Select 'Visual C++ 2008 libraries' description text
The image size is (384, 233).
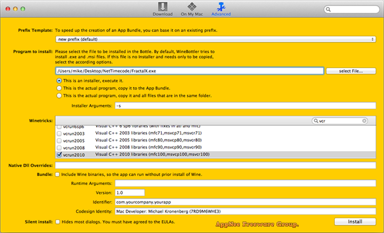[148, 147]
